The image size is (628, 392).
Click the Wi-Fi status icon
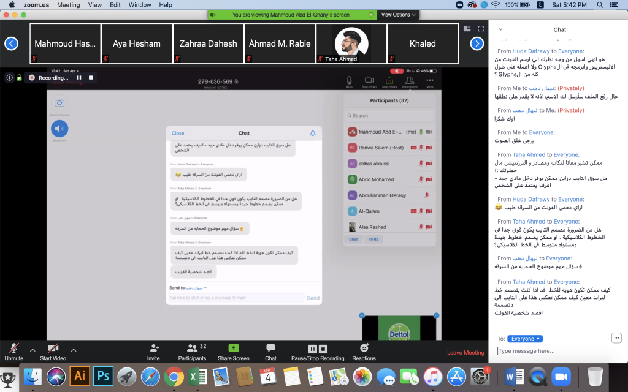pos(496,5)
